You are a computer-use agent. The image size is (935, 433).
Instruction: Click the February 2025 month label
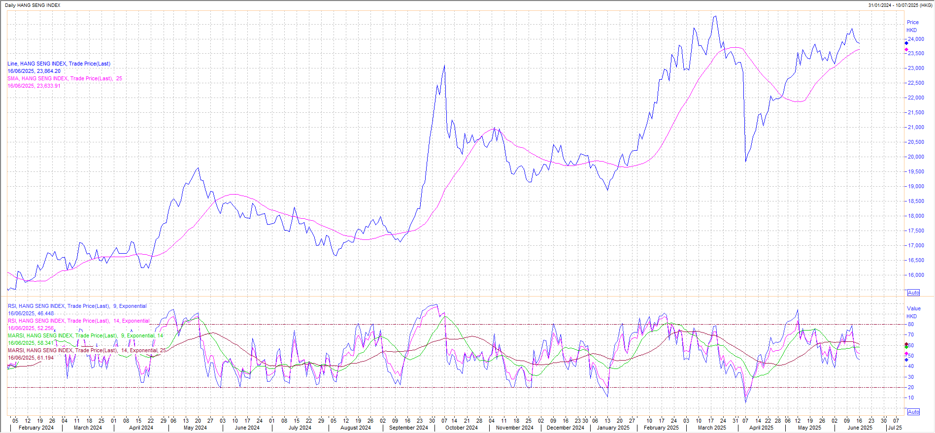(661, 428)
